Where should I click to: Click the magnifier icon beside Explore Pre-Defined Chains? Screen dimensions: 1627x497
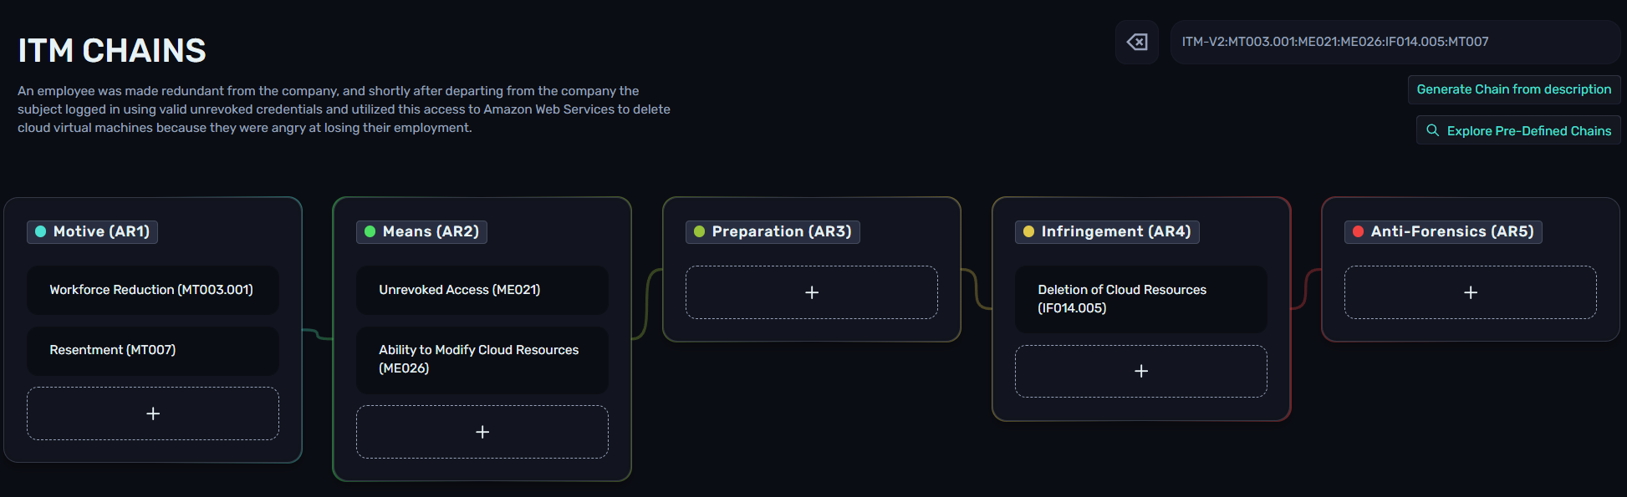coord(1433,130)
